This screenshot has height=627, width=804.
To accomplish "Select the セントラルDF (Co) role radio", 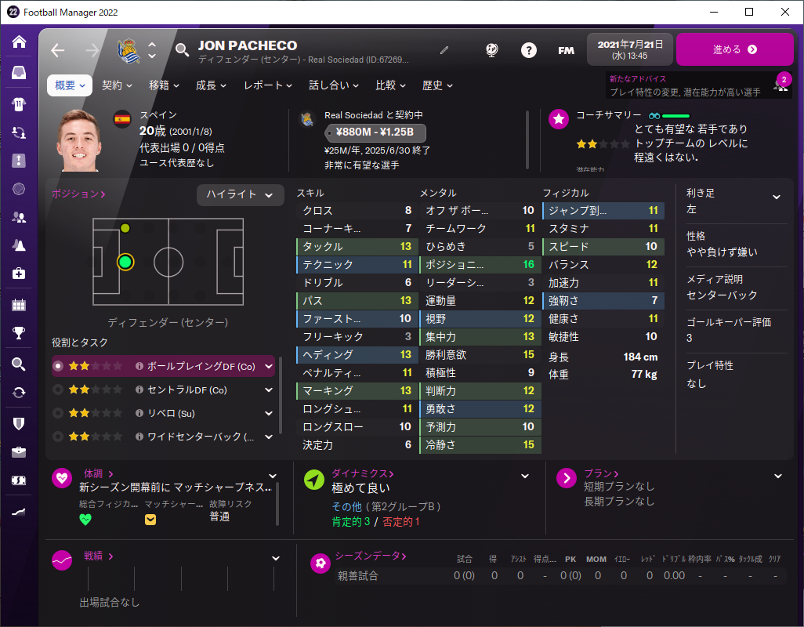I will click(58, 390).
